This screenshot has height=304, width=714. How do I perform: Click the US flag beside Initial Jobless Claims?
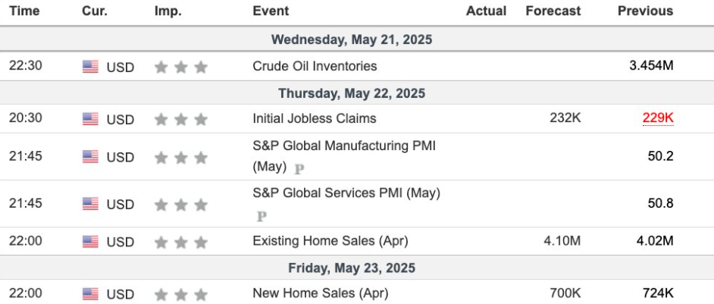point(90,119)
